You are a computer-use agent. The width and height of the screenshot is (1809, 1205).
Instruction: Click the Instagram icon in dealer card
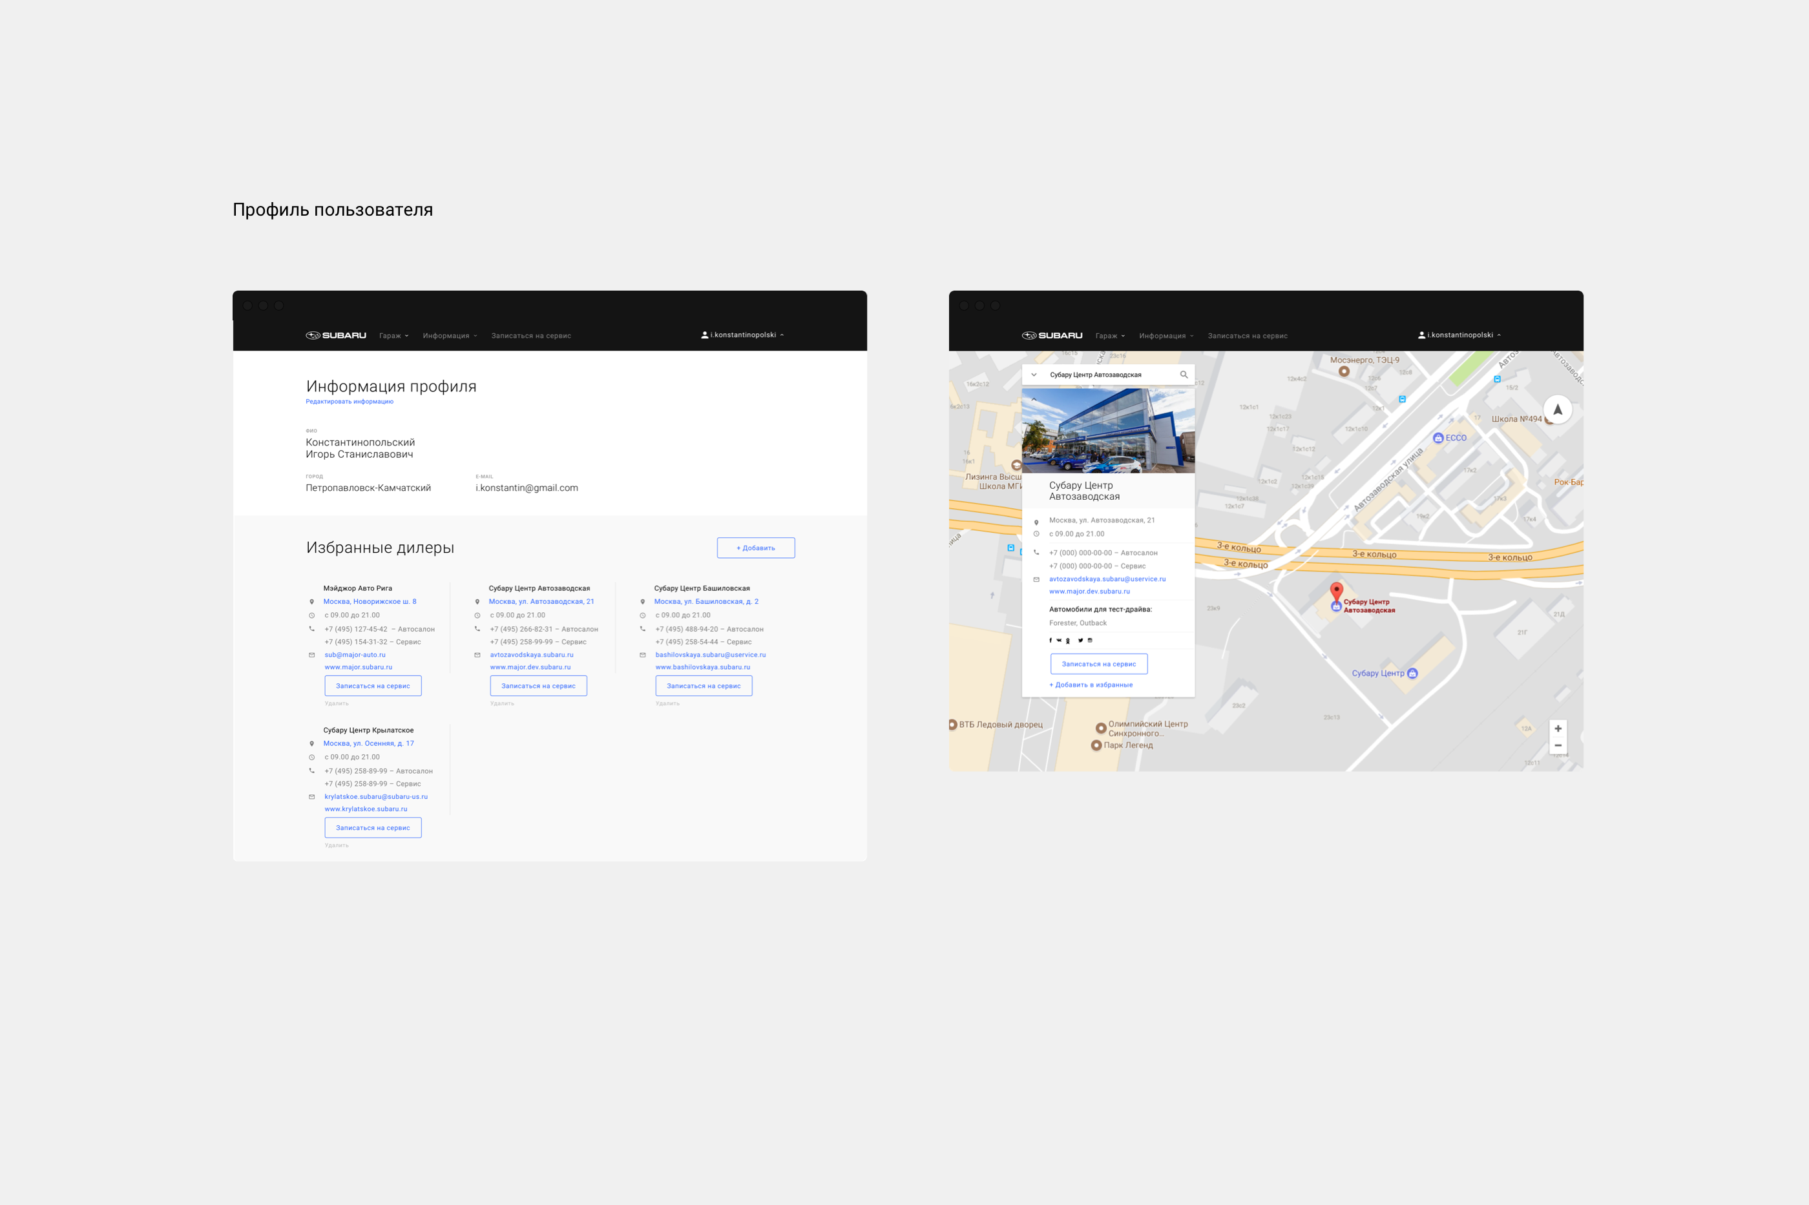pyautogui.click(x=1089, y=640)
